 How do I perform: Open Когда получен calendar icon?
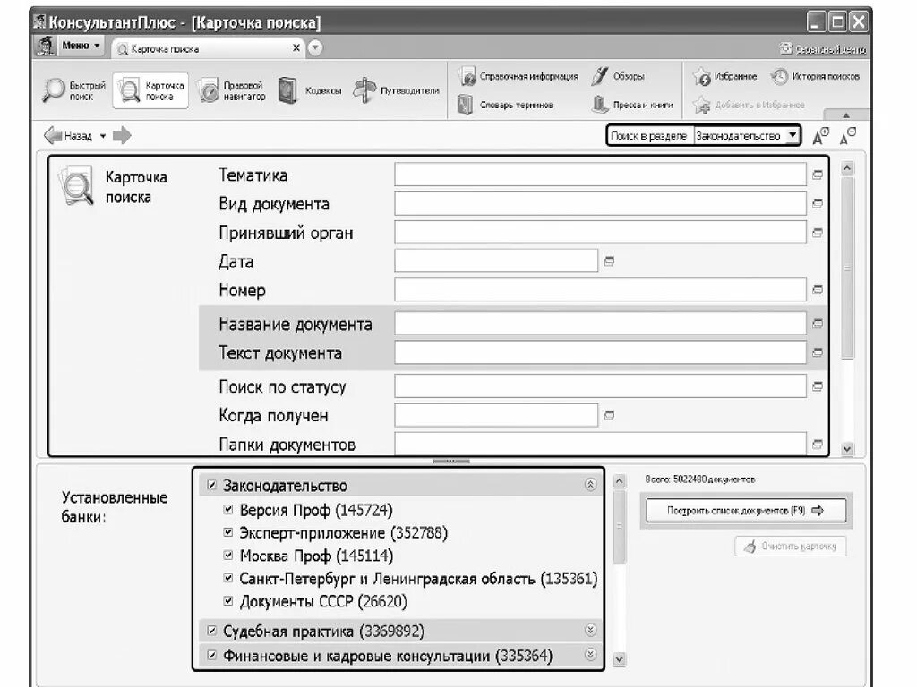(609, 415)
